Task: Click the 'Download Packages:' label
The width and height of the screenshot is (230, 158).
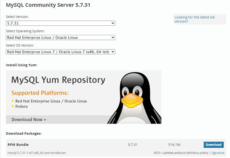Action: coord(24,134)
